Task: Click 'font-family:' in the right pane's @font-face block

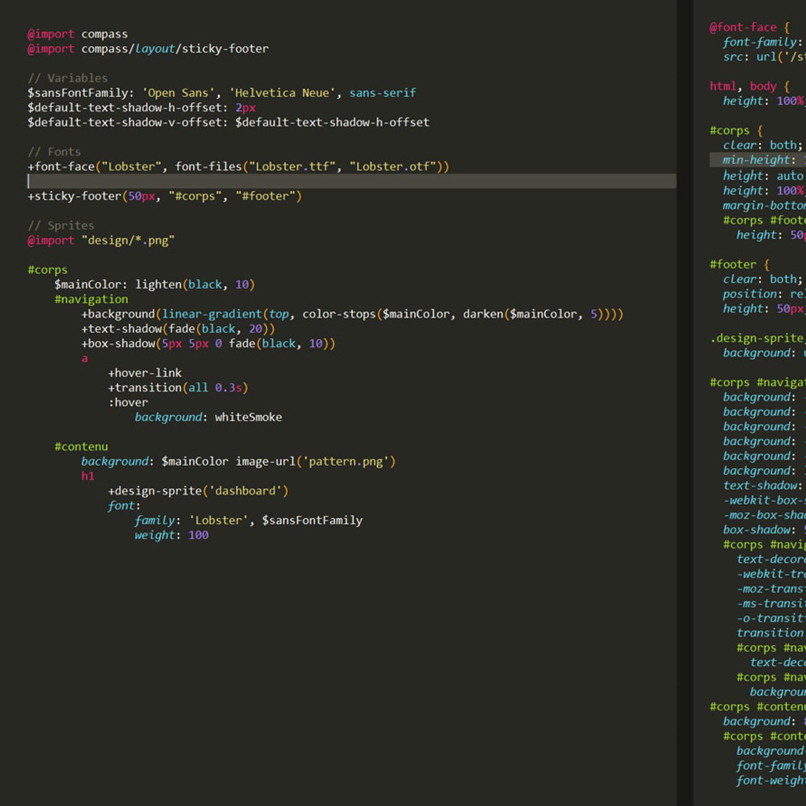Action: pos(763,42)
